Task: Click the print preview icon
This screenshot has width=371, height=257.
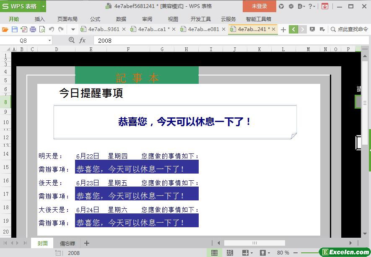Action: click(42, 29)
